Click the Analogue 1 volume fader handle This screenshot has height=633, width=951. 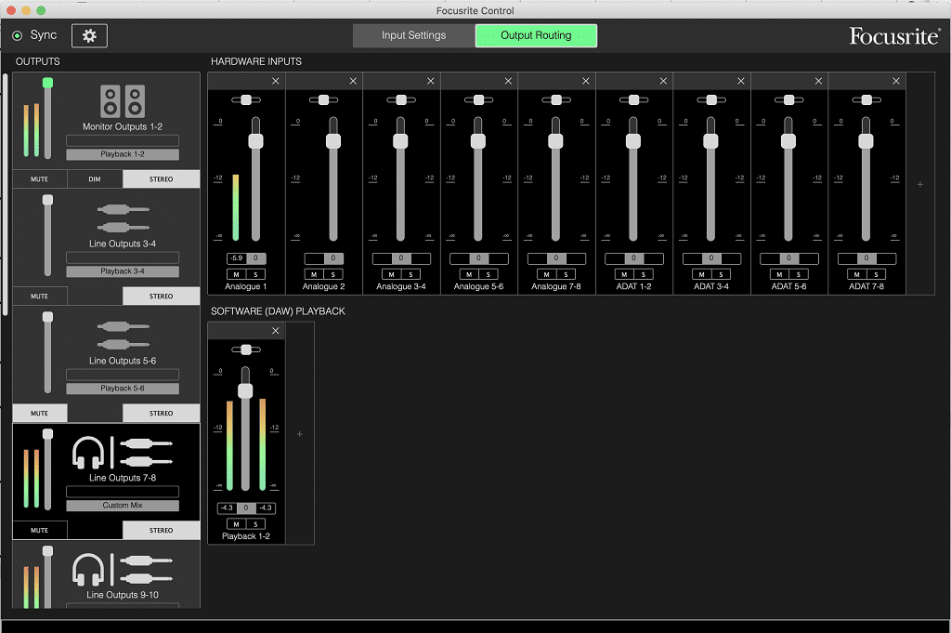click(x=256, y=141)
